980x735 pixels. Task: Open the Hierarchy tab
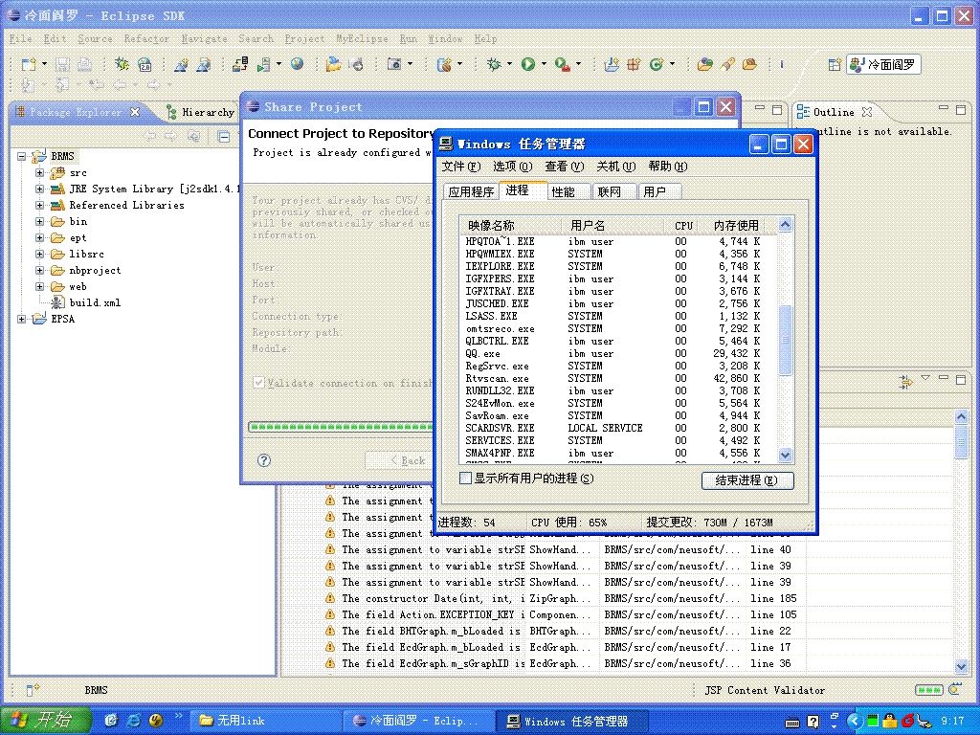coord(200,113)
